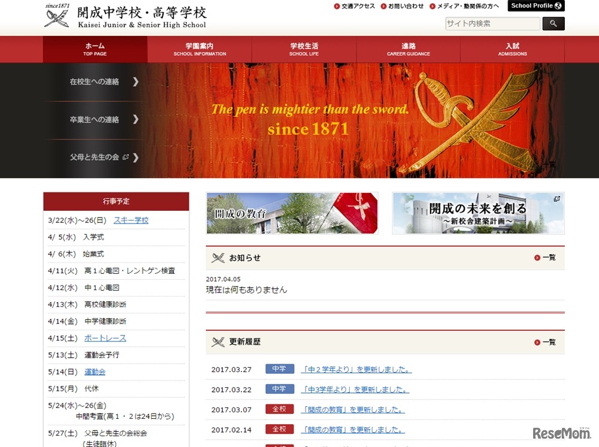This screenshot has width=599, height=447.
Task: Open the 学園案内 SCHOOL INFORMATION menu
Action: pos(199,49)
